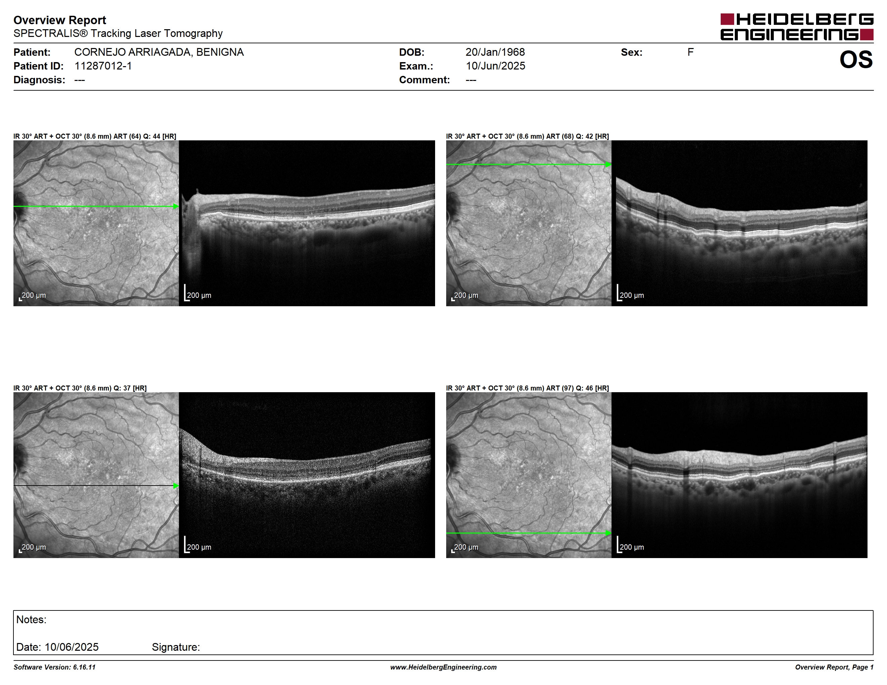
Task: Click the 200 µm scale in bottom-right OCT scan
Action: click(x=630, y=545)
